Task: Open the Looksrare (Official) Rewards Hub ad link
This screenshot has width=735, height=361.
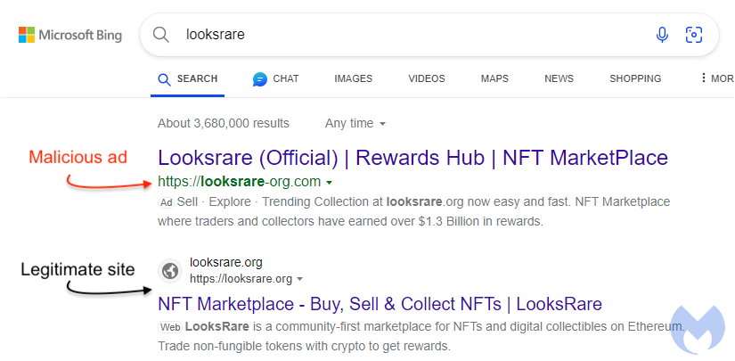Action: (413, 158)
